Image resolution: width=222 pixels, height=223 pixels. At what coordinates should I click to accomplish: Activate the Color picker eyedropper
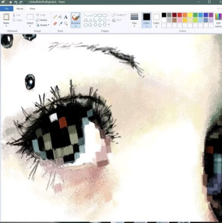coord(60,24)
